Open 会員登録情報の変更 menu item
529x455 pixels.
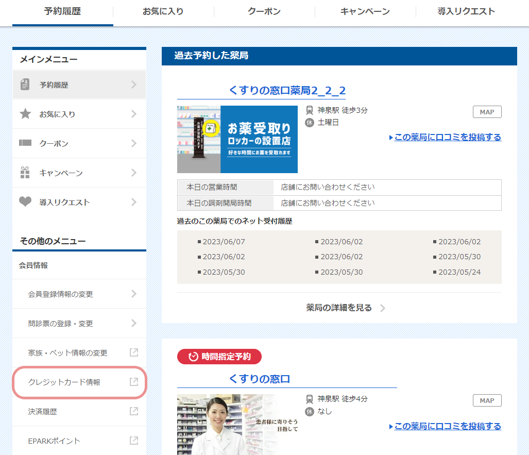(79, 294)
